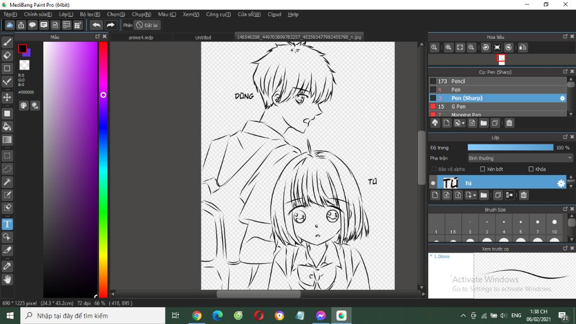The width and height of the screenshot is (576, 324).
Task: Select the Gradient tool
Action: point(7,139)
